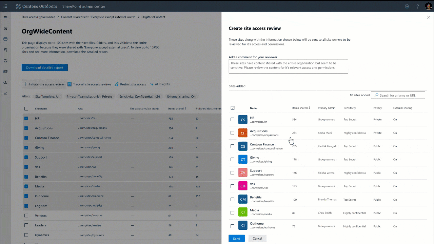Open the Home icon in left sidebar
This screenshot has width=434, height=244.
tap(5, 28)
